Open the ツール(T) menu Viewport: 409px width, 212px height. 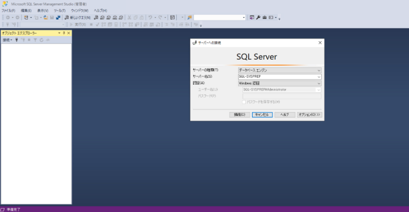coord(60,11)
